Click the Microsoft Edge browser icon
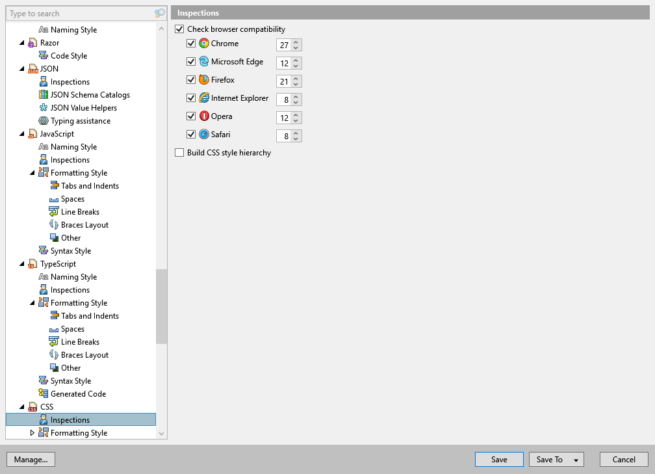 click(204, 61)
